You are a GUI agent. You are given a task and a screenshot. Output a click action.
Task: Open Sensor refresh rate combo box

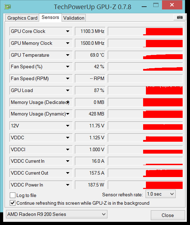click(161, 194)
